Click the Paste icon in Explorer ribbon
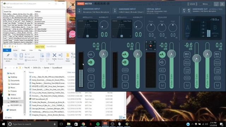Screen dimensions: 226x127 (x=21, y=56)
